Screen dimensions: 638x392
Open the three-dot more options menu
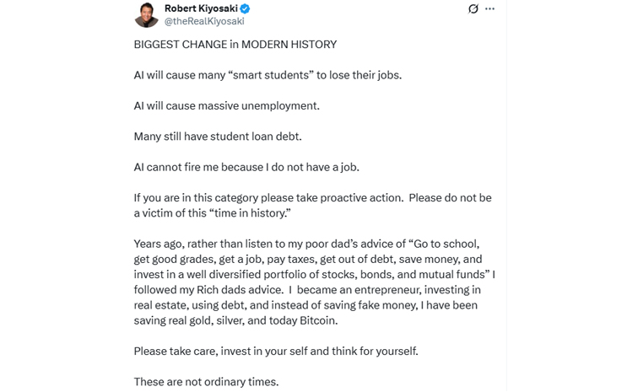(x=489, y=8)
